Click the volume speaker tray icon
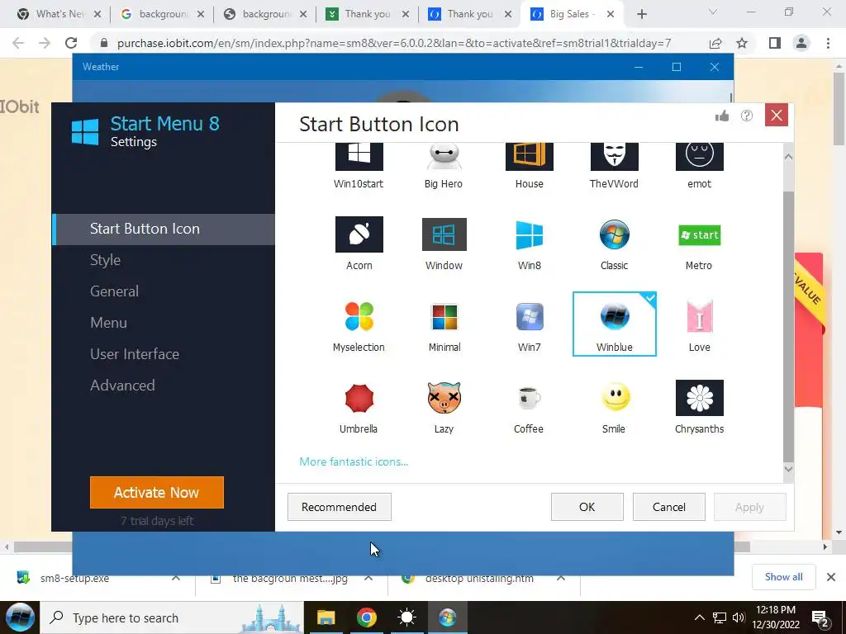The width and height of the screenshot is (846, 634). 739,617
